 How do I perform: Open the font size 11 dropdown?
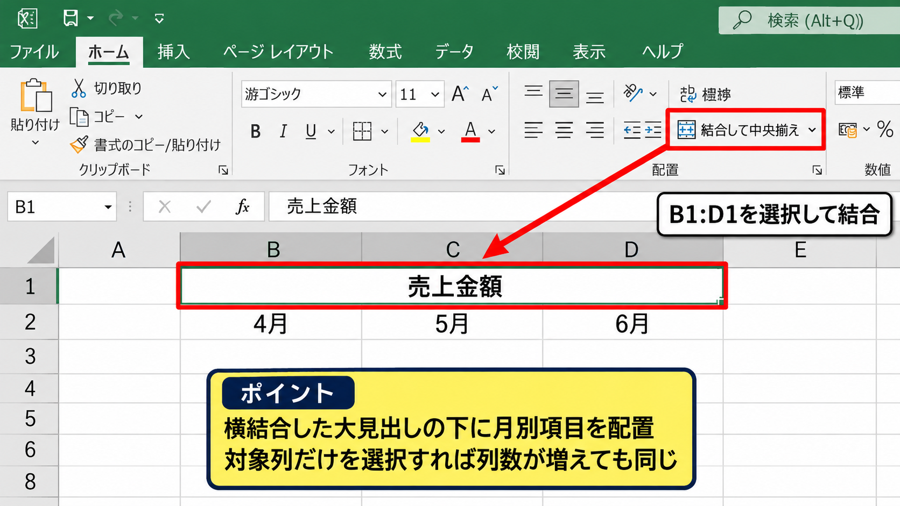click(435, 95)
